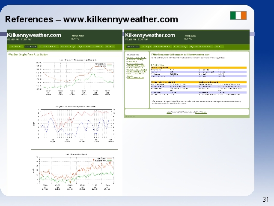Viewport: 274px width, 206px height.
Task: Click 'Weather Graphs from Auto Station' heading
Action: 28,55
